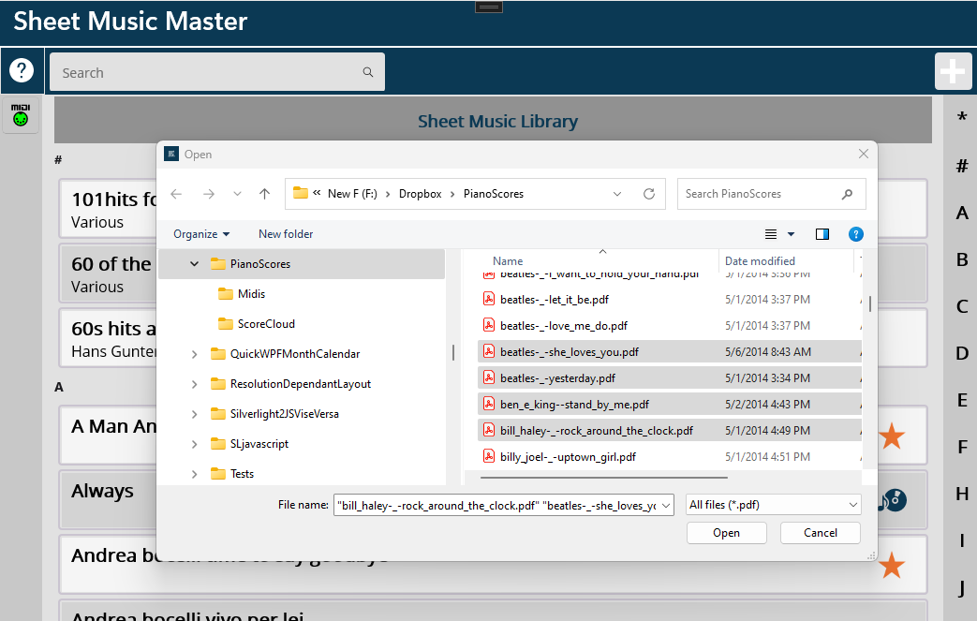Toggle the star on Andrea Bocelli row
Screen dimensions: 977x621
click(x=891, y=565)
